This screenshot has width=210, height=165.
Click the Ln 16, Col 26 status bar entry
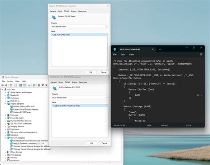(119, 126)
